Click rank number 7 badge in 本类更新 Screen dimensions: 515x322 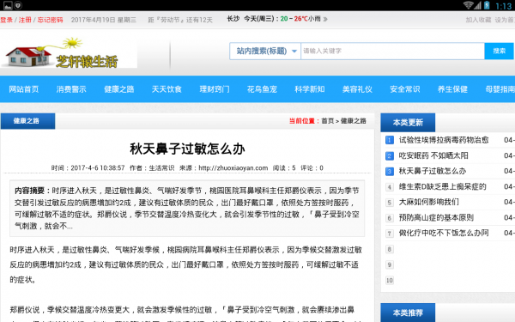[389, 234]
